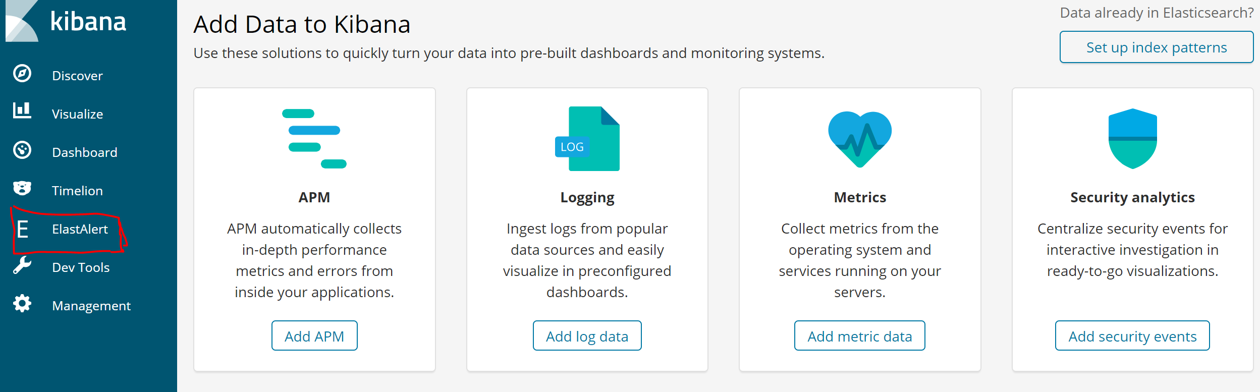Click the Metrics heartbeat icon
This screenshot has height=392, width=1260.
pos(859,140)
